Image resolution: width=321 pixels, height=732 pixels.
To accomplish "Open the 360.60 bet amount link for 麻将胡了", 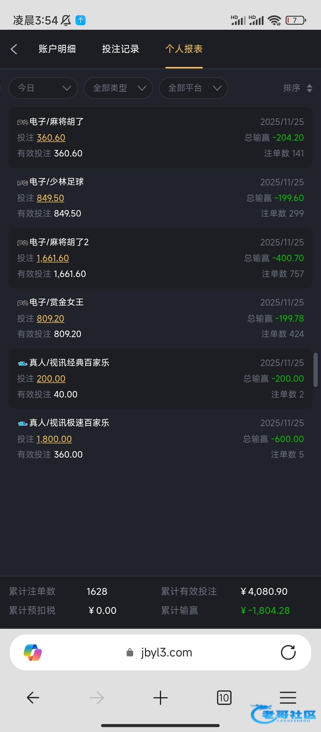I will coord(51,138).
